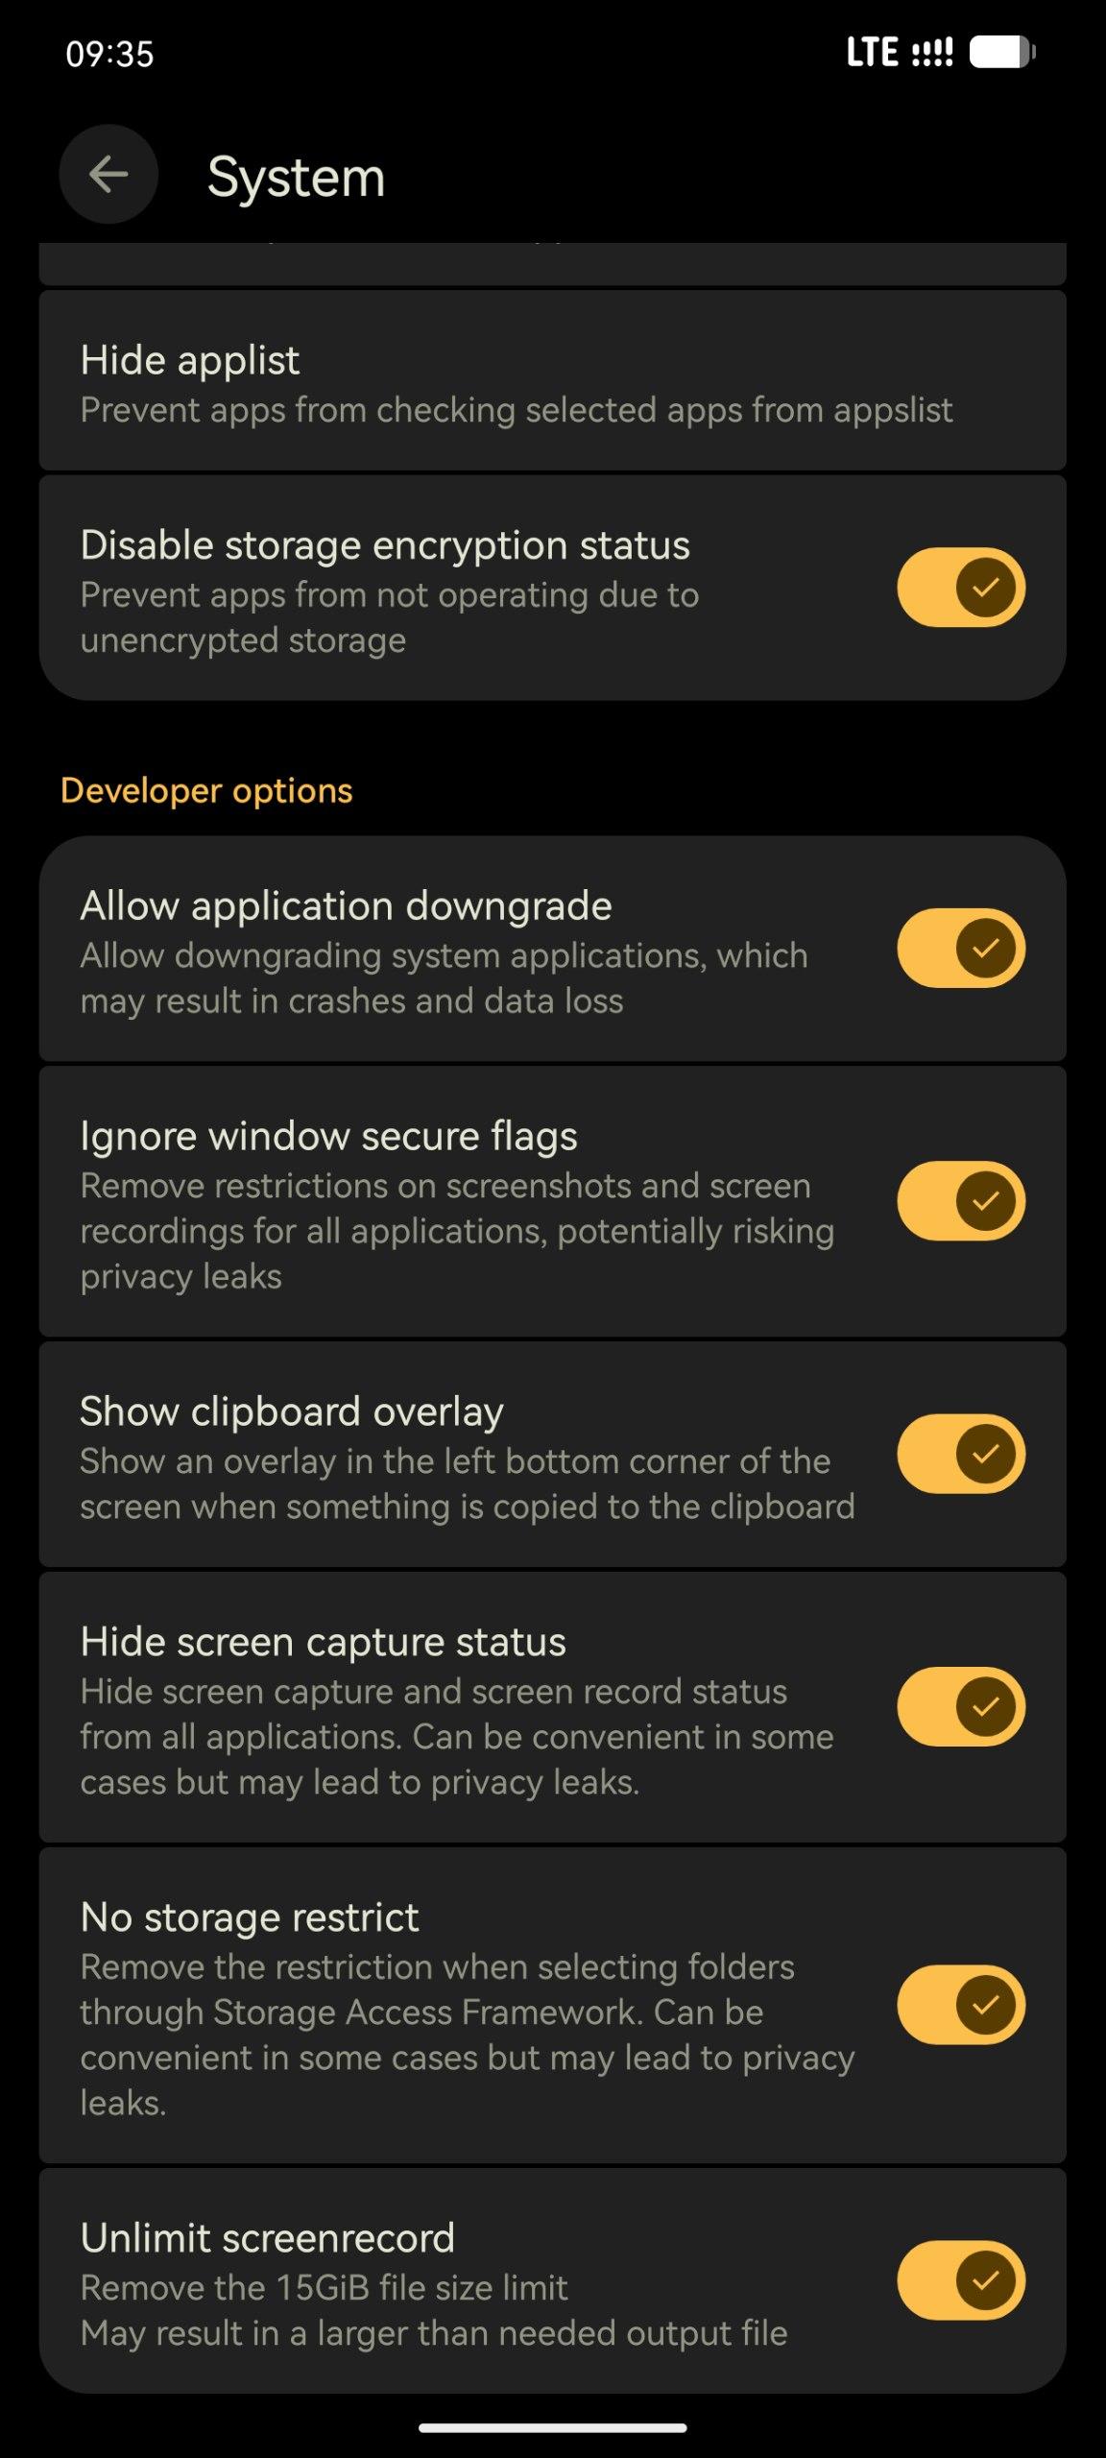Tap the back arrow icon

click(108, 175)
